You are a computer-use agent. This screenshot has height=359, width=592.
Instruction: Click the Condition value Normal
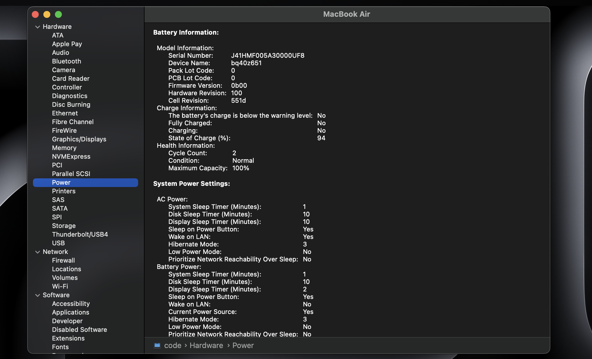(243, 160)
